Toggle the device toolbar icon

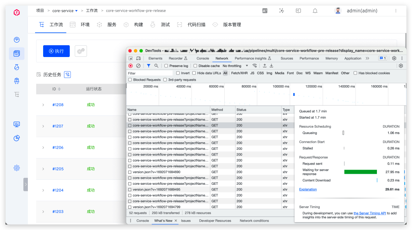coord(138,59)
